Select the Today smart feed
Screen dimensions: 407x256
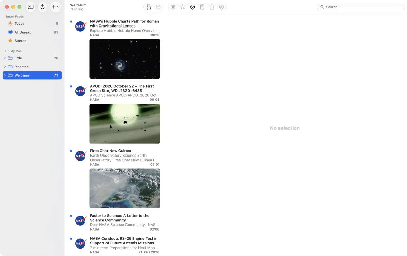click(32, 23)
